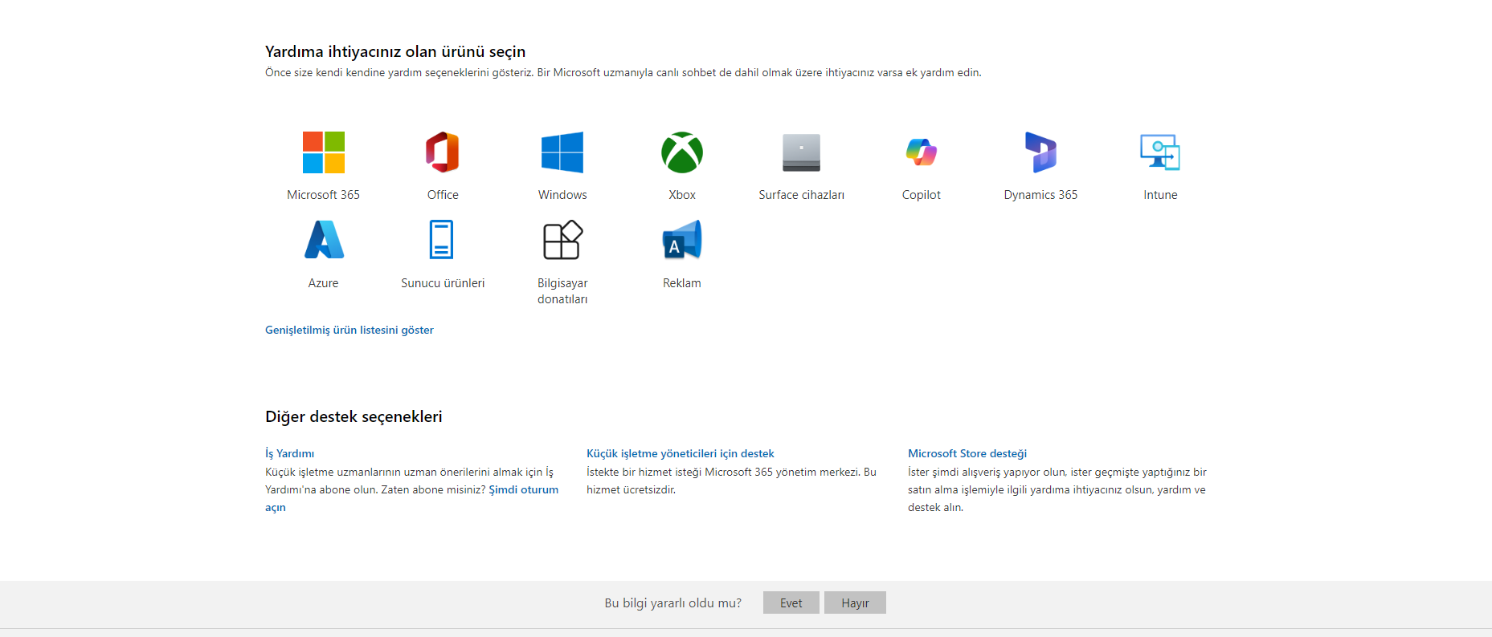The width and height of the screenshot is (1492, 637).
Task: Click the Sunucu ürünleri server icon
Action: (441, 240)
